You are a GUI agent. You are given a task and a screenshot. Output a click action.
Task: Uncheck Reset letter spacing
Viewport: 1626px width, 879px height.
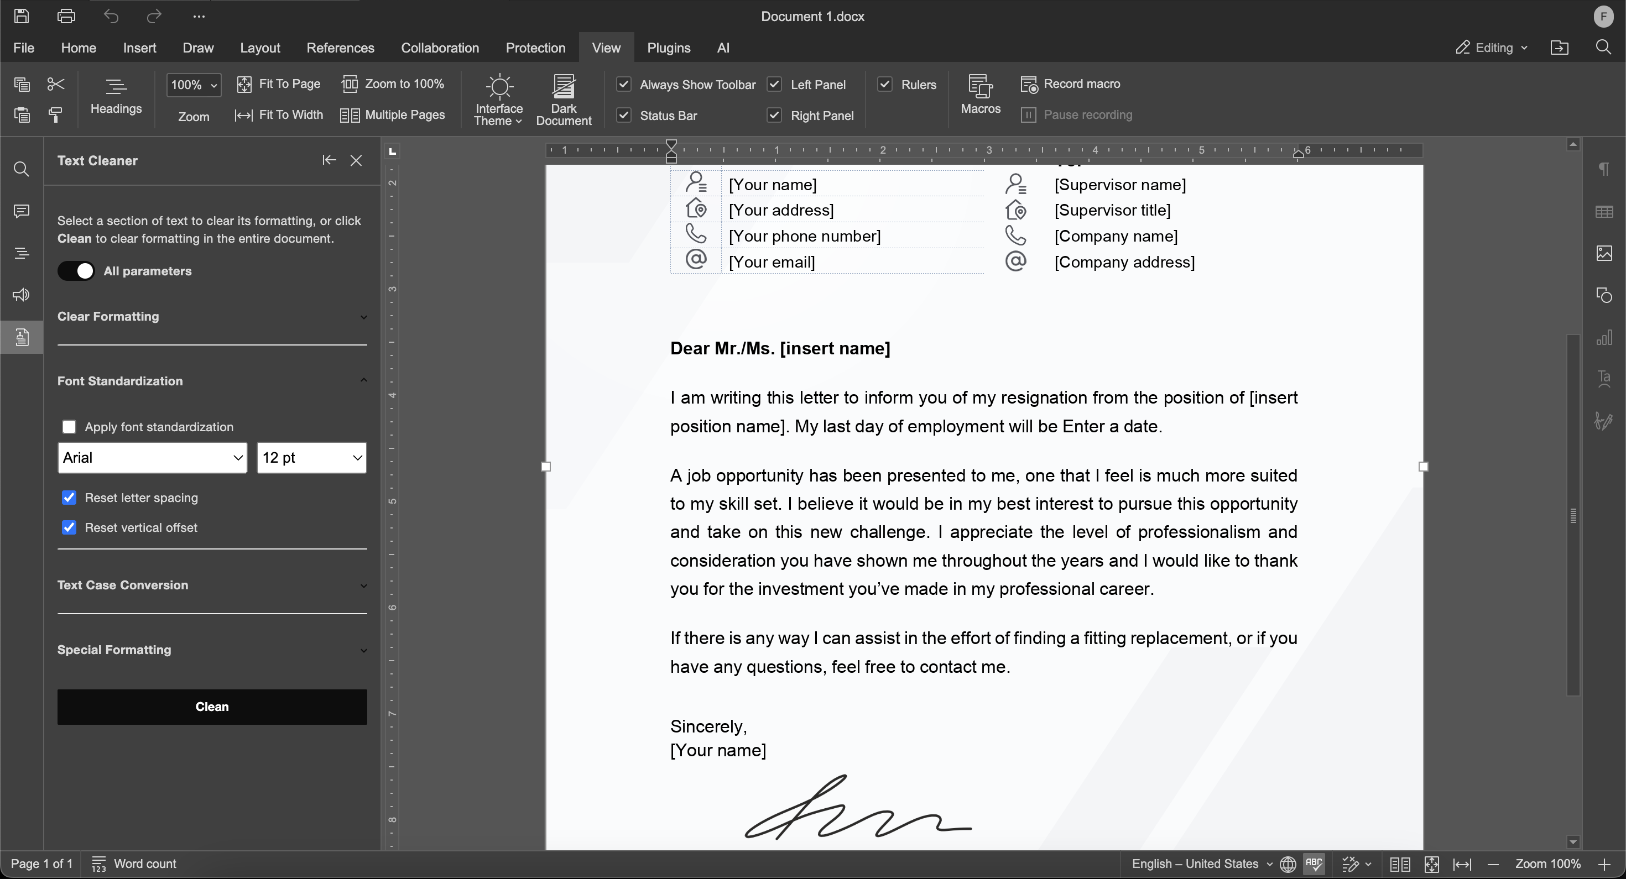[70, 498]
